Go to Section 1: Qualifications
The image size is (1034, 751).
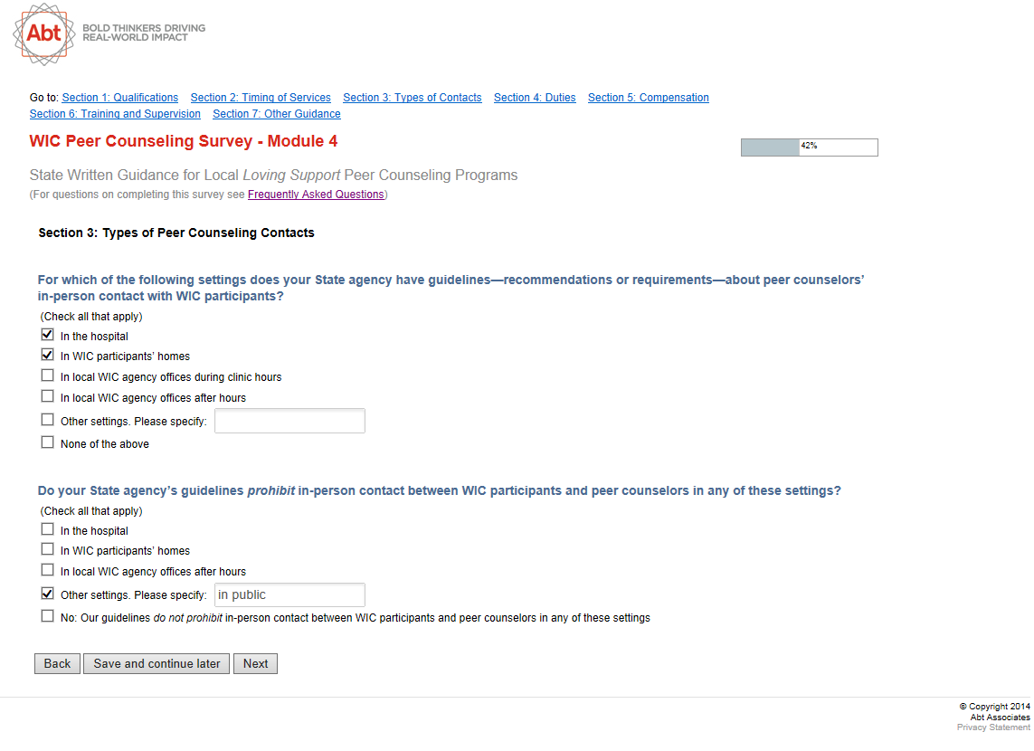click(120, 98)
